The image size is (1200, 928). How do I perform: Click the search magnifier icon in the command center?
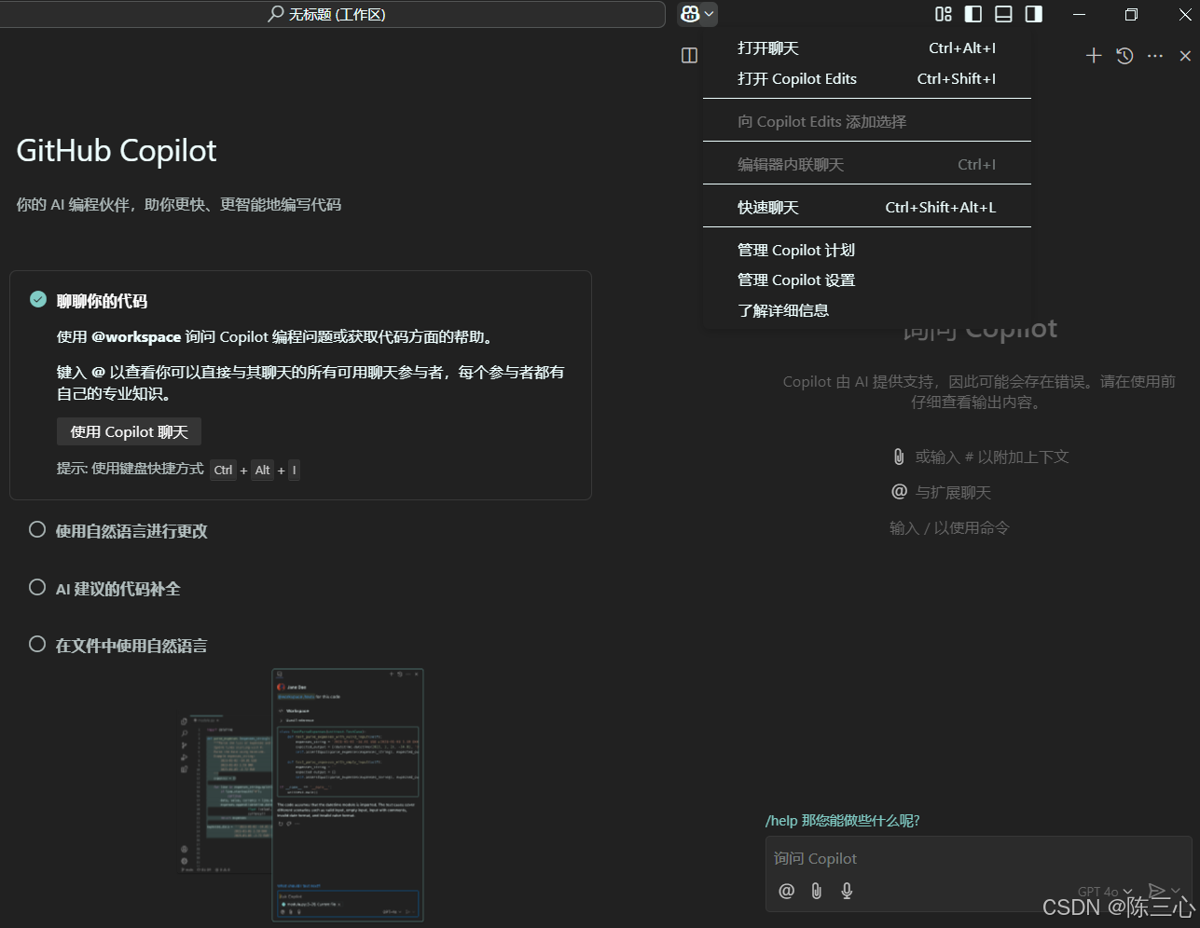click(x=275, y=14)
